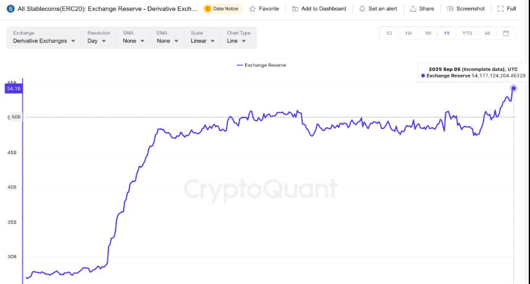
Task: Open the Chart Type Line dropdown
Action: (239, 41)
